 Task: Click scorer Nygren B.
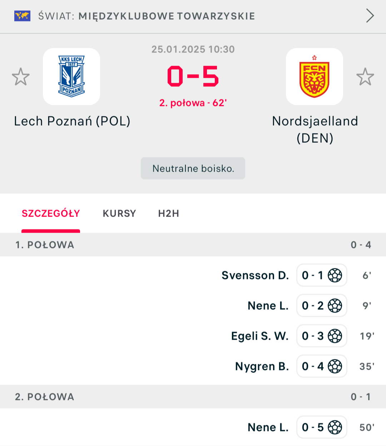262,366
